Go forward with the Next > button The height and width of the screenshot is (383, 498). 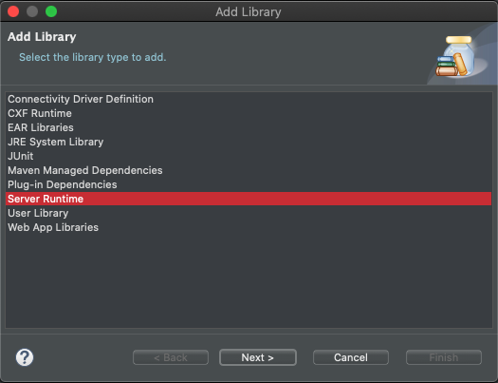coord(258,357)
